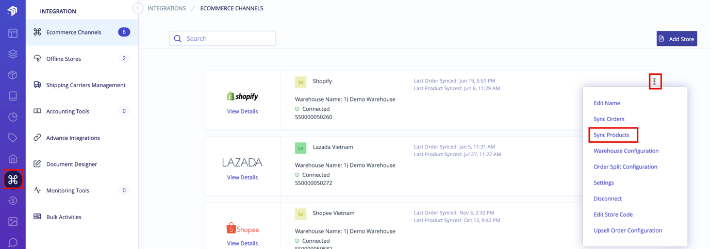
Task: Focus the Search store field
Action: (x=222, y=38)
